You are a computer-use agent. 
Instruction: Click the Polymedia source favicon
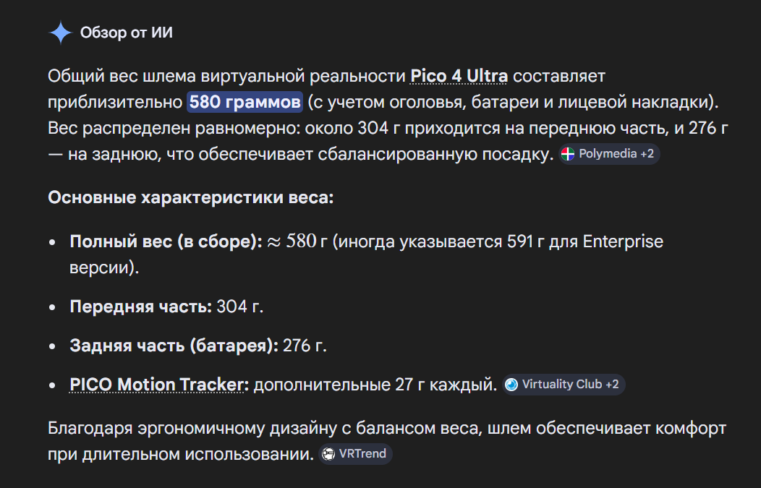click(x=567, y=154)
